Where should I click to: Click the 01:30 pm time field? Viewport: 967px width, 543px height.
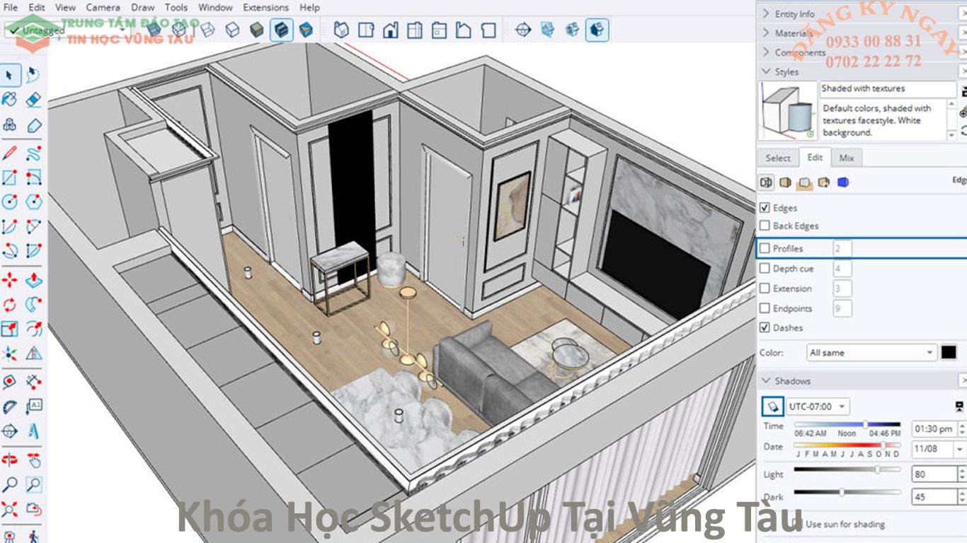(x=934, y=428)
